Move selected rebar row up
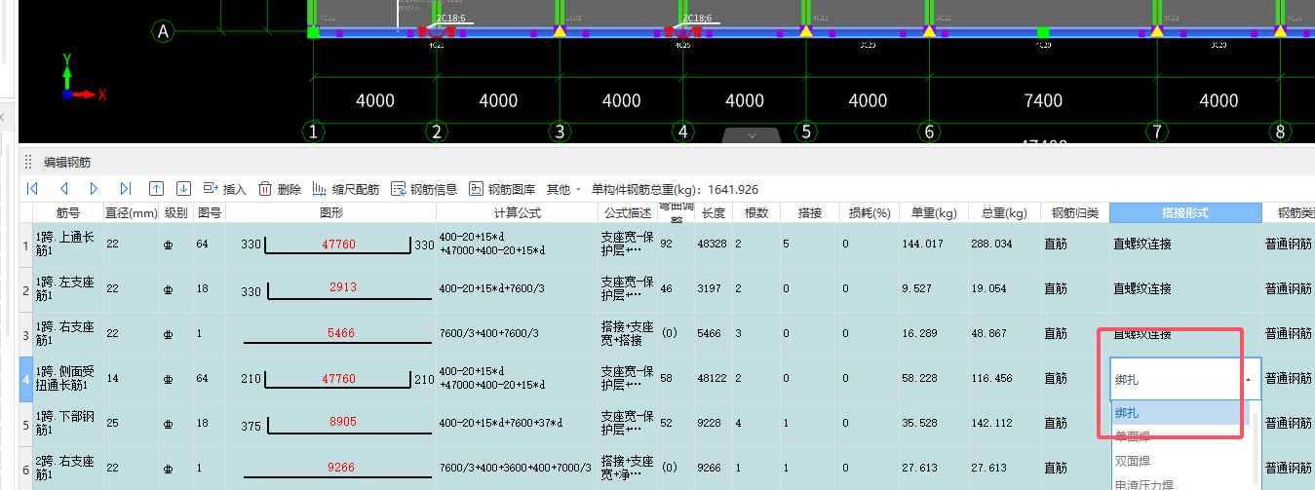1315x490 pixels. (x=156, y=189)
